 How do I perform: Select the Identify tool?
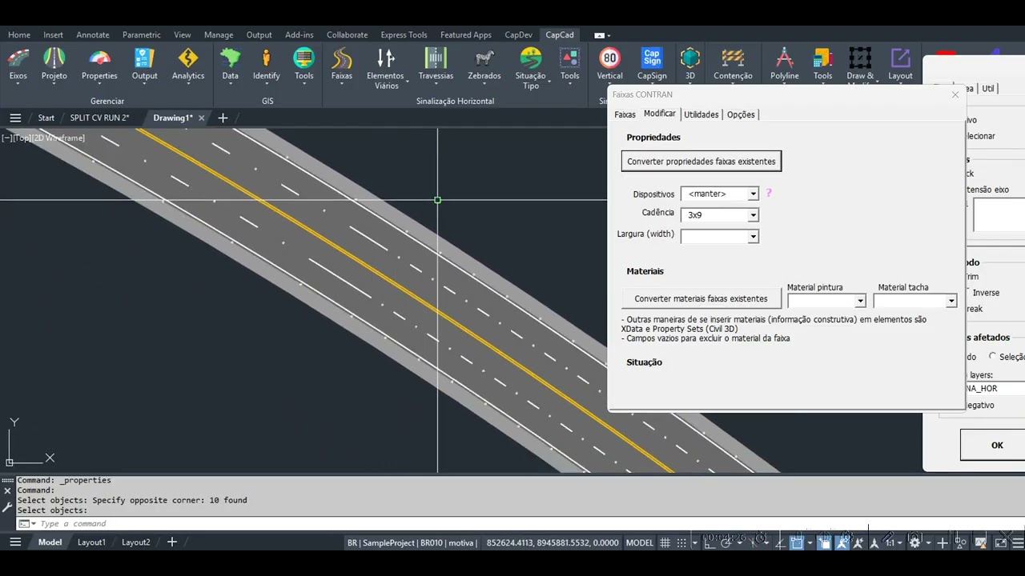point(266,64)
